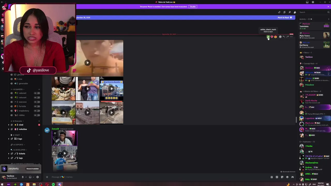The width and height of the screenshot is (331, 186).
Task: Open notification settings bell in header
Action: (x=284, y=12)
